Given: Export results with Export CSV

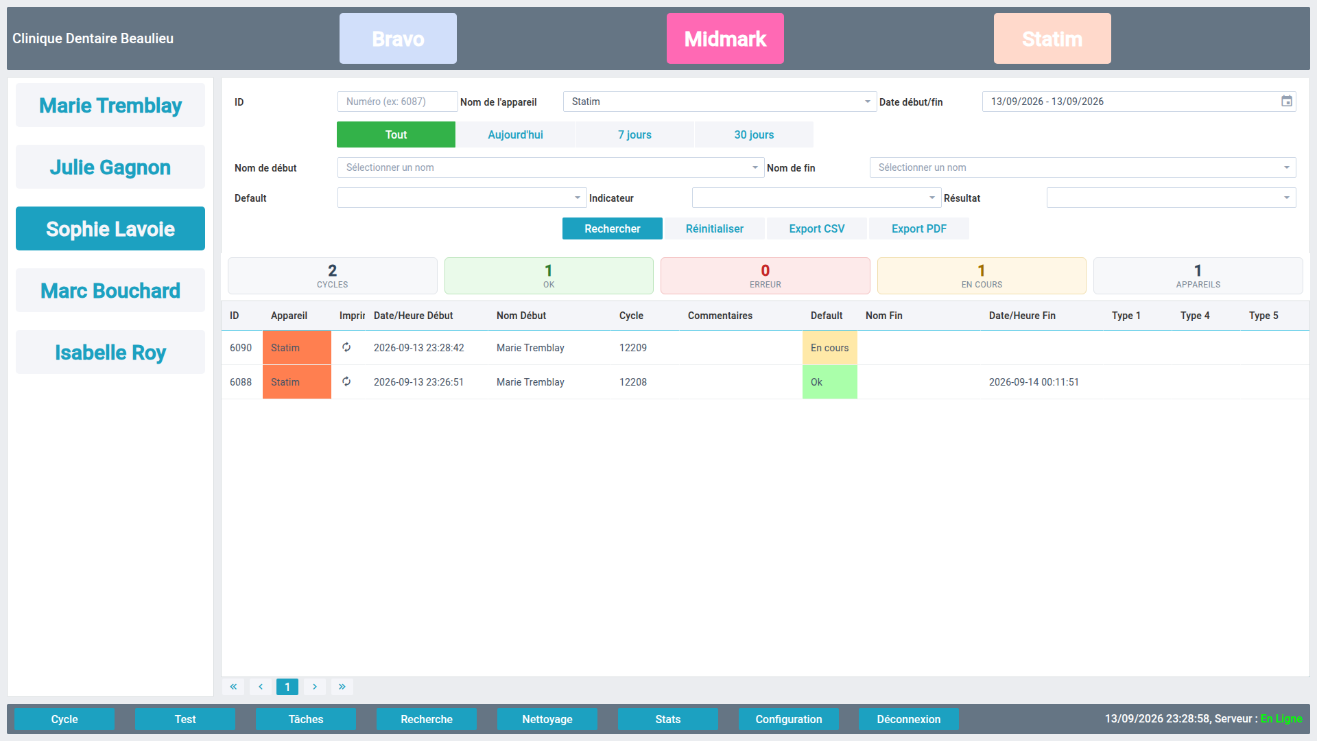Looking at the screenshot, I should [817, 228].
